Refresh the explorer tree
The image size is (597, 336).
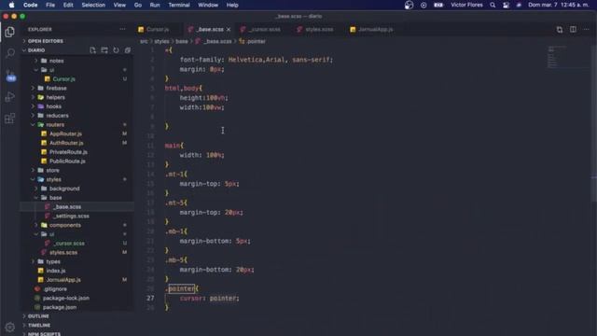pos(116,50)
